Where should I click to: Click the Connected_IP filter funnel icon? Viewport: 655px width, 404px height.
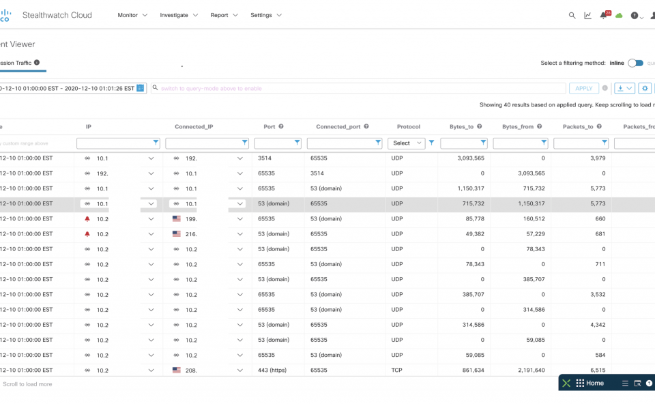click(245, 143)
